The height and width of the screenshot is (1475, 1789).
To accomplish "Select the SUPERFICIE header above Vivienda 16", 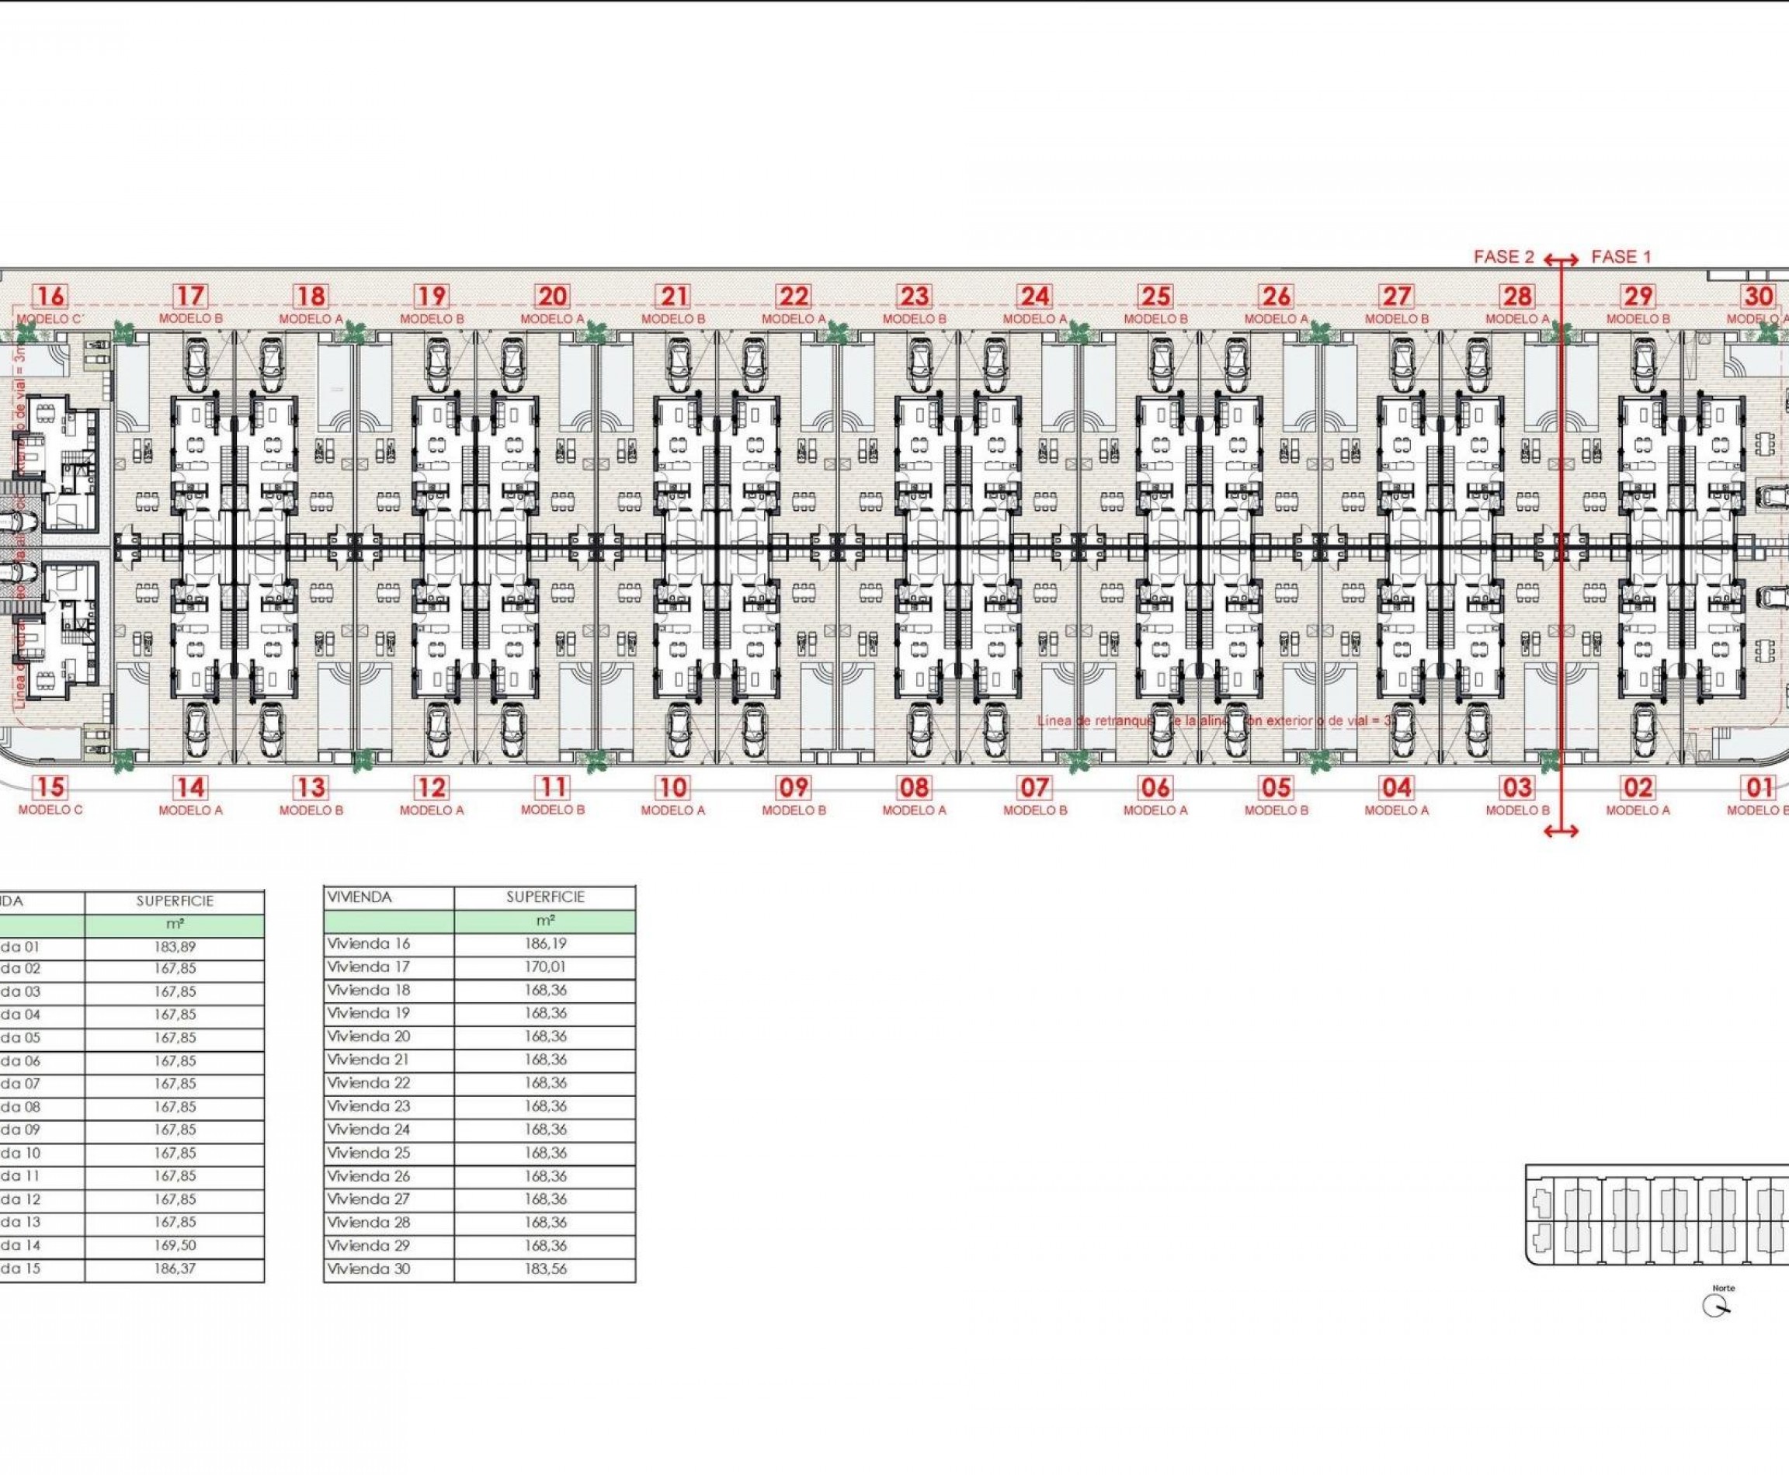I will click(x=545, y=897).
